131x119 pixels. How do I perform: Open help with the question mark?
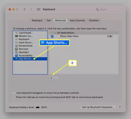pos(120,107)
